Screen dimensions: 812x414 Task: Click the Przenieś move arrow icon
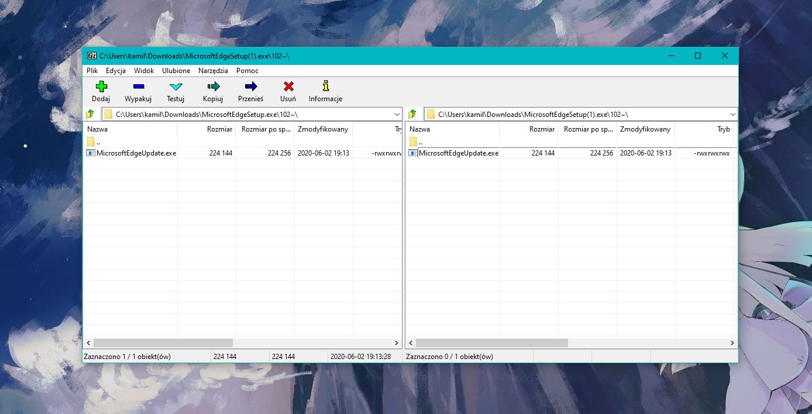pyautogui.click(x=251, y=87)
